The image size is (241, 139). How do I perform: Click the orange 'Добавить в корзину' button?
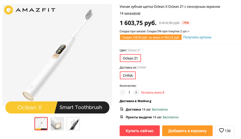click(187, 131)
